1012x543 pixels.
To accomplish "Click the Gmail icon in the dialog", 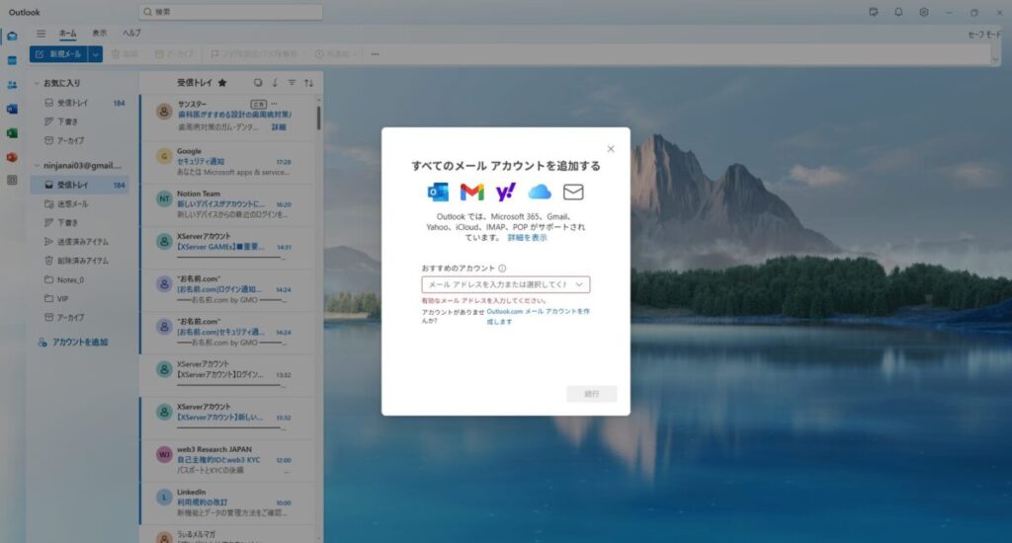I will [471, 192].
